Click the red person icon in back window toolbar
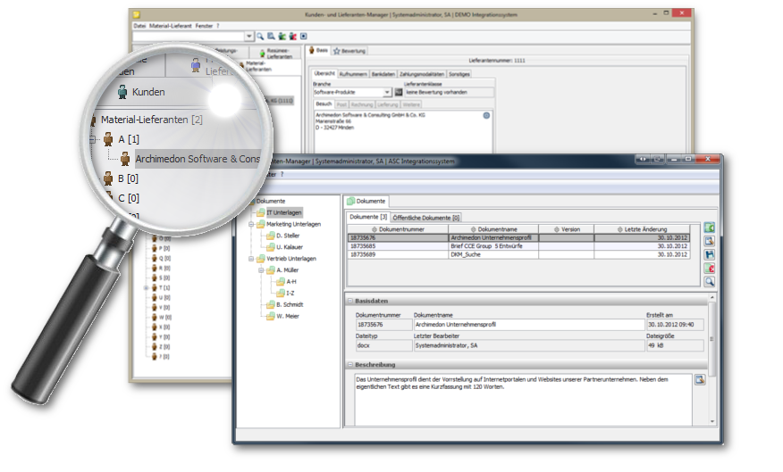The image size is (783, 472). (292, 36)
